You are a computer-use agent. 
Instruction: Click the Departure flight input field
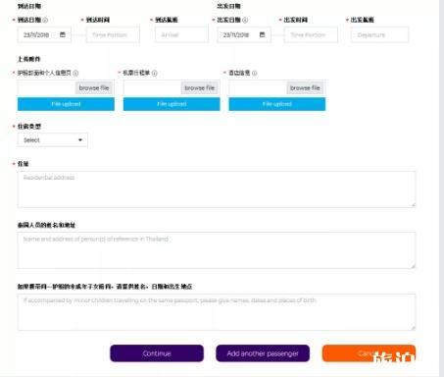tap(379, 35)
